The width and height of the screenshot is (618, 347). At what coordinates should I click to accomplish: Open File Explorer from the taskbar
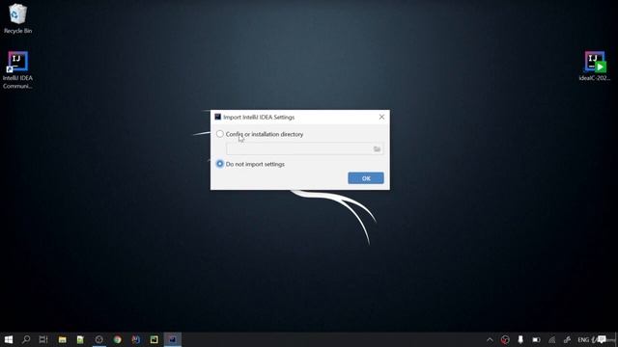62,339
